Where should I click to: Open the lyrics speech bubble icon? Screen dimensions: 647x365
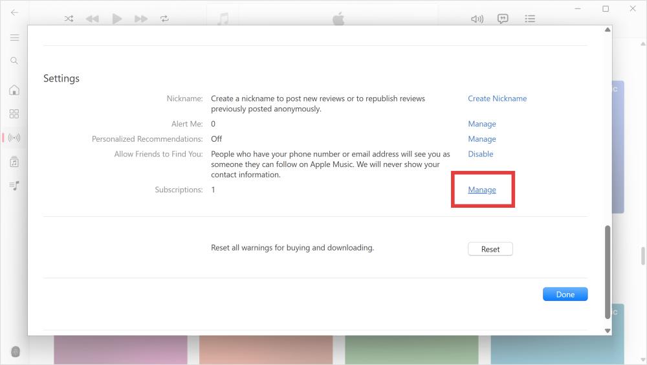pyautogui.click(x=503, y=19)
